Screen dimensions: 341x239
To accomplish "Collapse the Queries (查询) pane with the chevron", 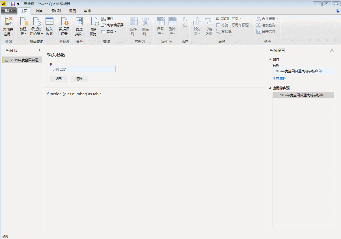I will [40, 50].
